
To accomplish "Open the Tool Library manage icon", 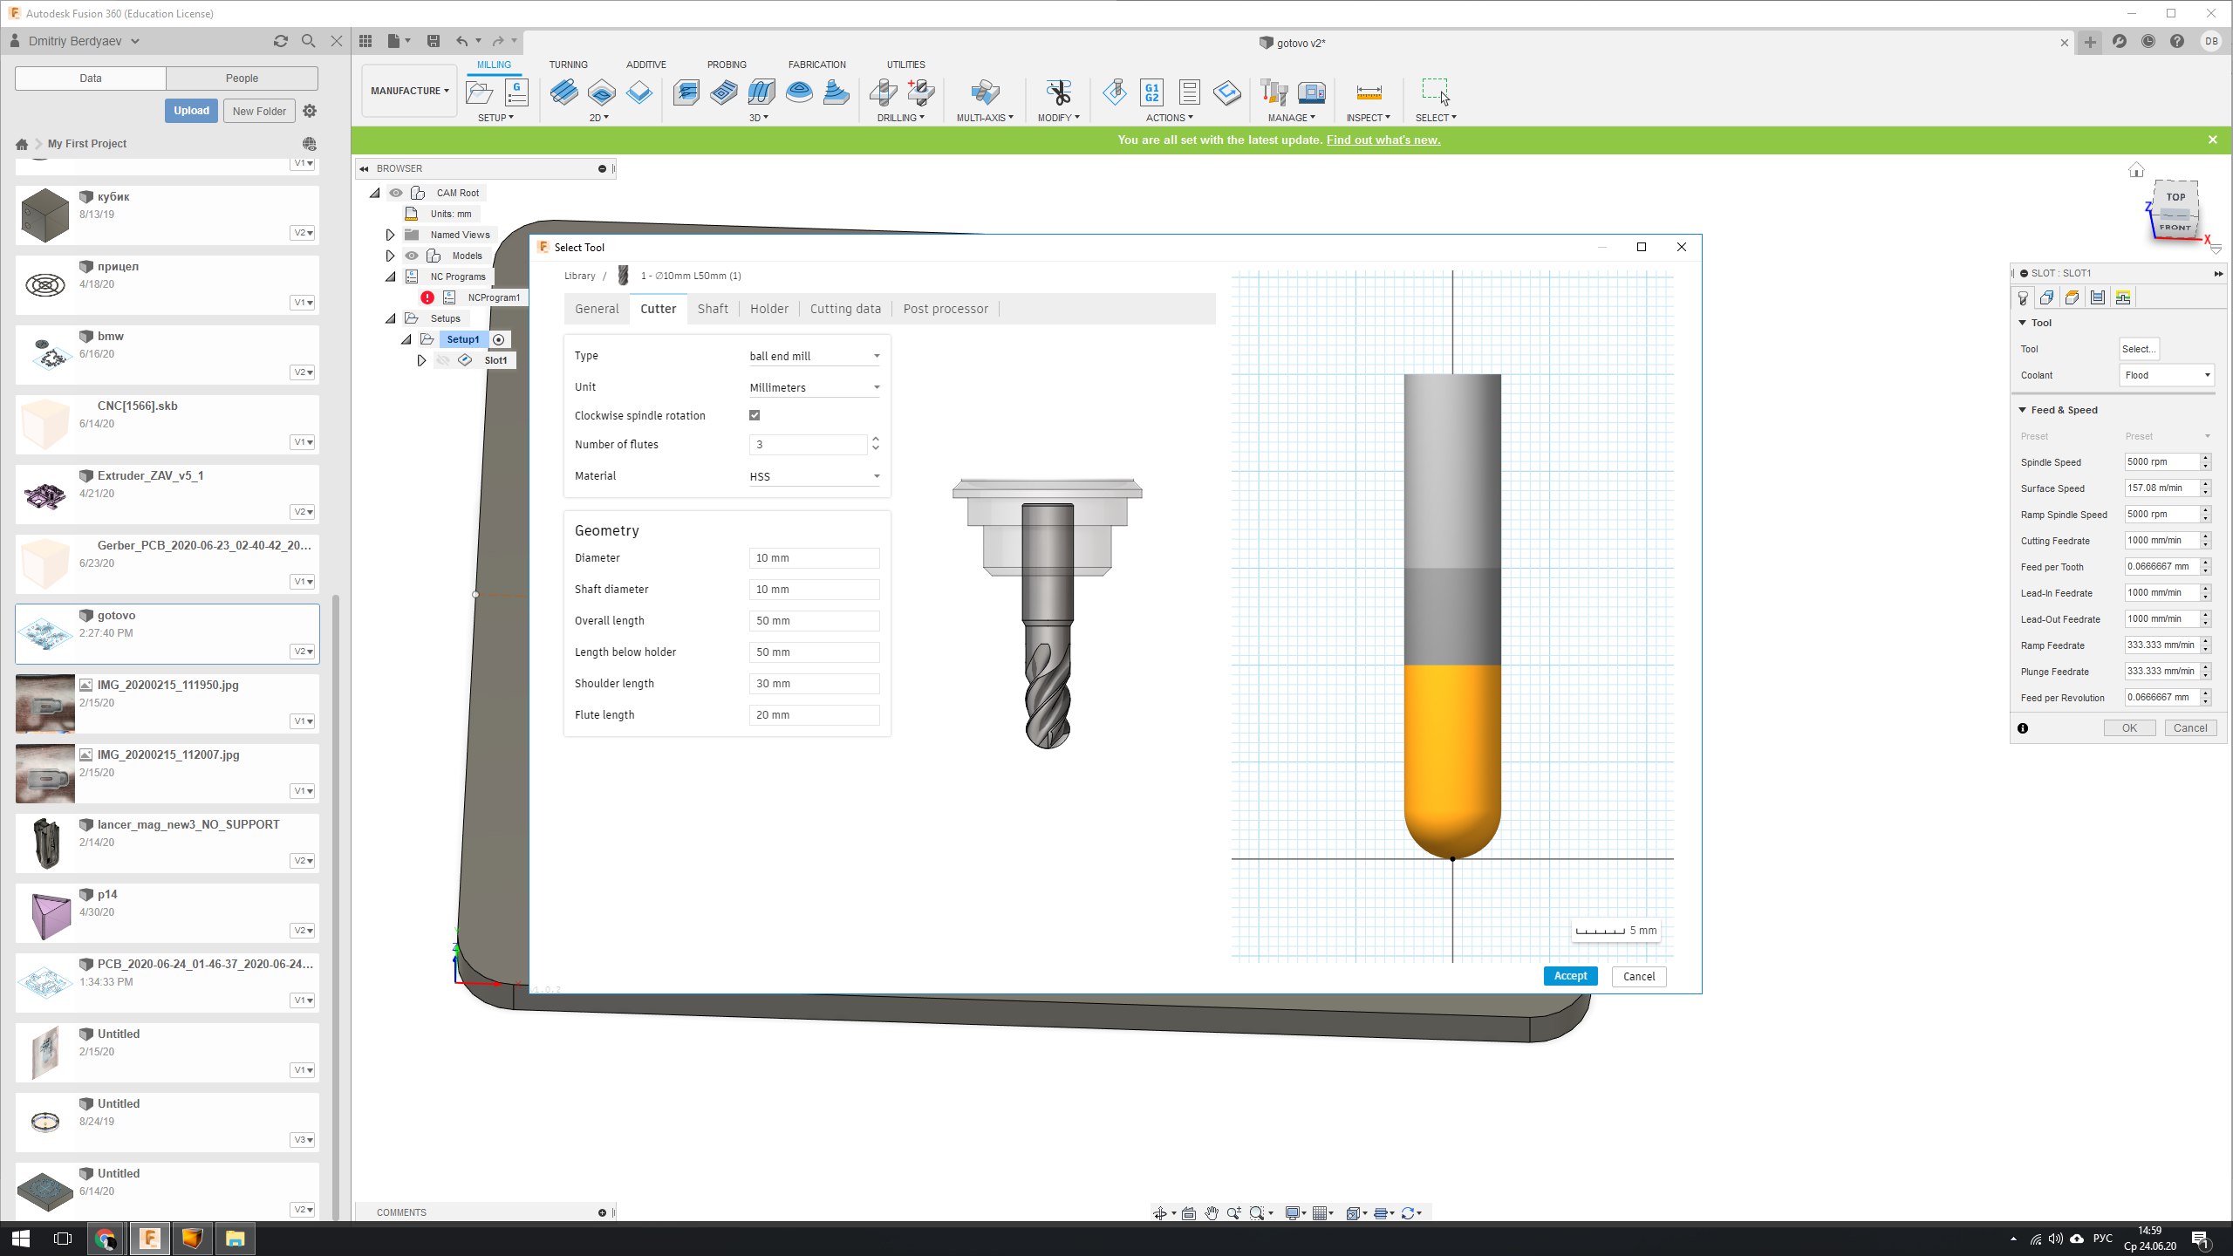I will [x=1274, y=92].
